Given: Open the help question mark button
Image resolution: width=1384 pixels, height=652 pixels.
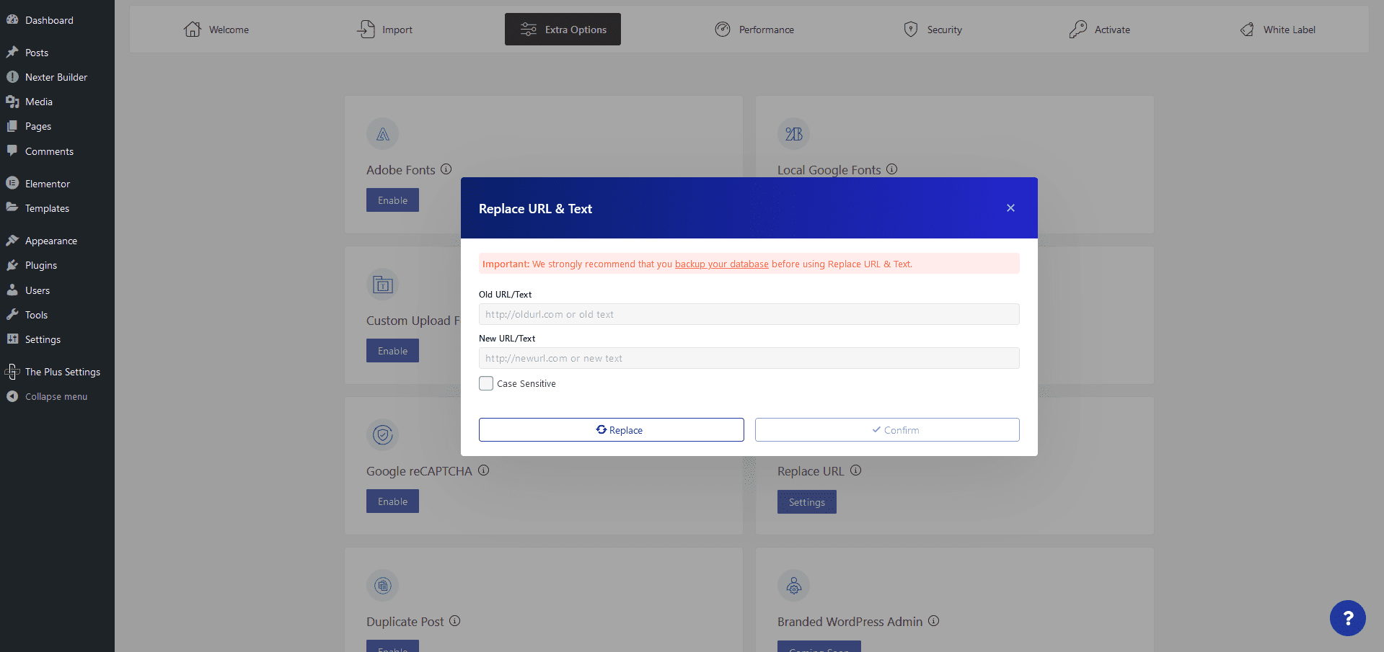Looking at the screenshot, I should (x=1348, y=618).
